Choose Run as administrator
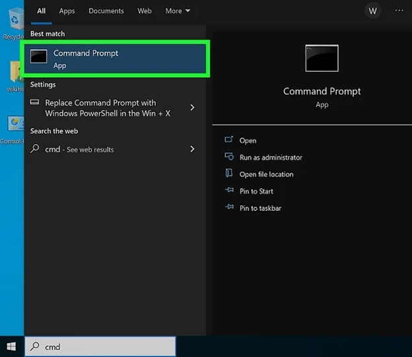 click(x=271, y=158)
